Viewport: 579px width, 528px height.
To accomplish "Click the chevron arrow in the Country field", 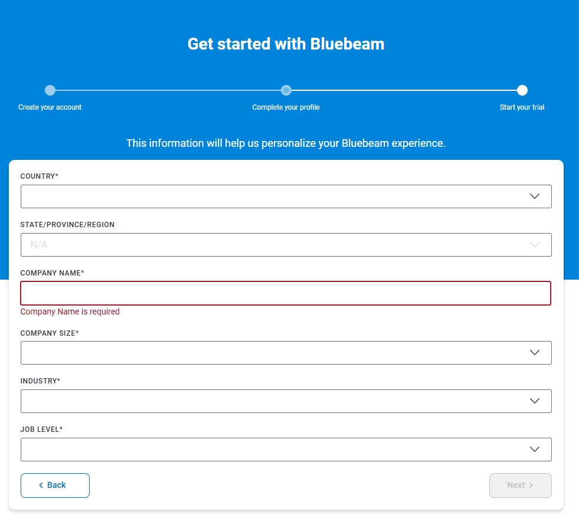I will 535,196.
